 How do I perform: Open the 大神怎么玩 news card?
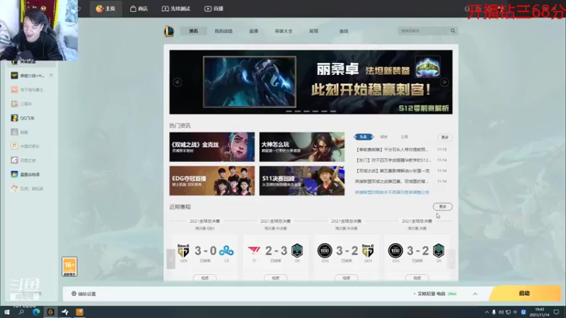[302, 147]
